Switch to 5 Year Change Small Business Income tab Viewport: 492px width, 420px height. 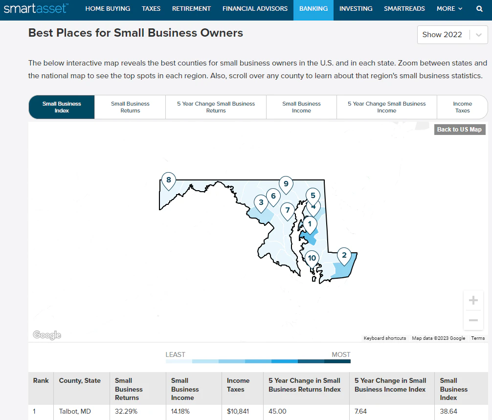(x=386, y=107)
